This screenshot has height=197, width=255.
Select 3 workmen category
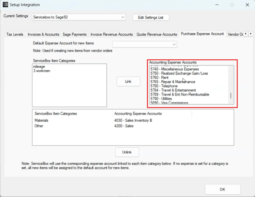(x=42, y=71)
